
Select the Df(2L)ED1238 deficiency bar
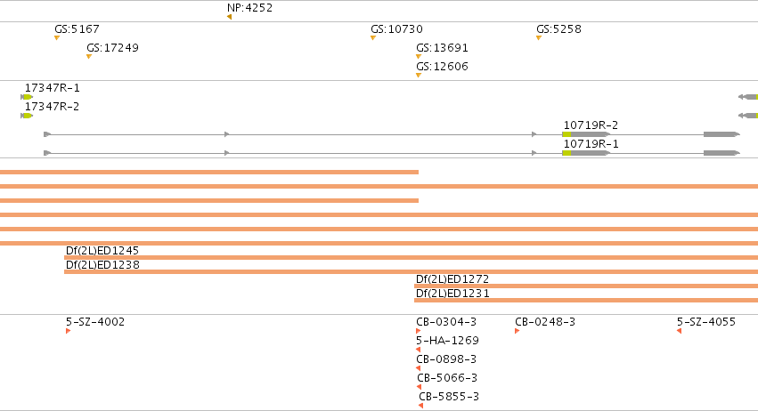point(411,272)
